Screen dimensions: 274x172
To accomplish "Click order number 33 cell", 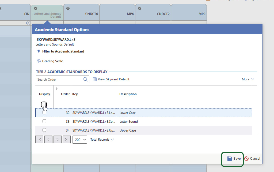I will tap(68, 121).
